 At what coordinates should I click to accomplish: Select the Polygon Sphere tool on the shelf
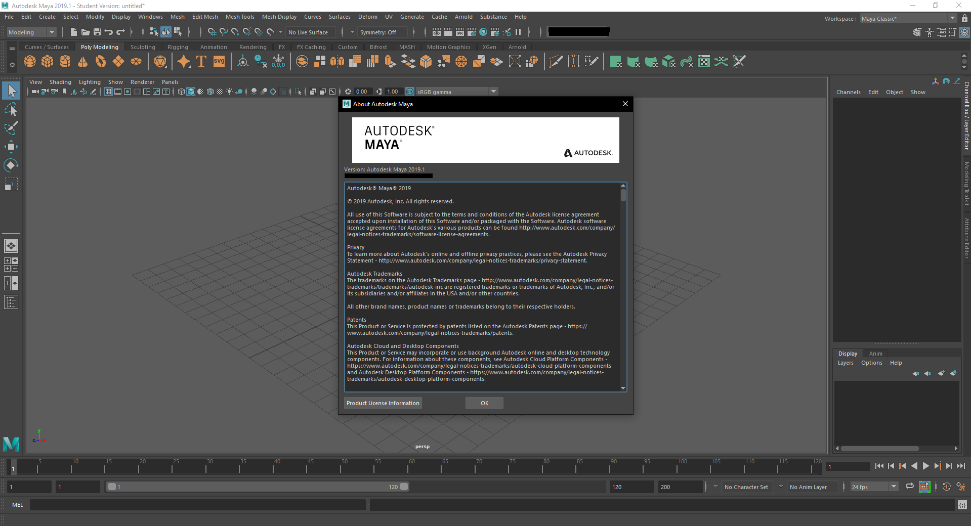tap(29, 61)
